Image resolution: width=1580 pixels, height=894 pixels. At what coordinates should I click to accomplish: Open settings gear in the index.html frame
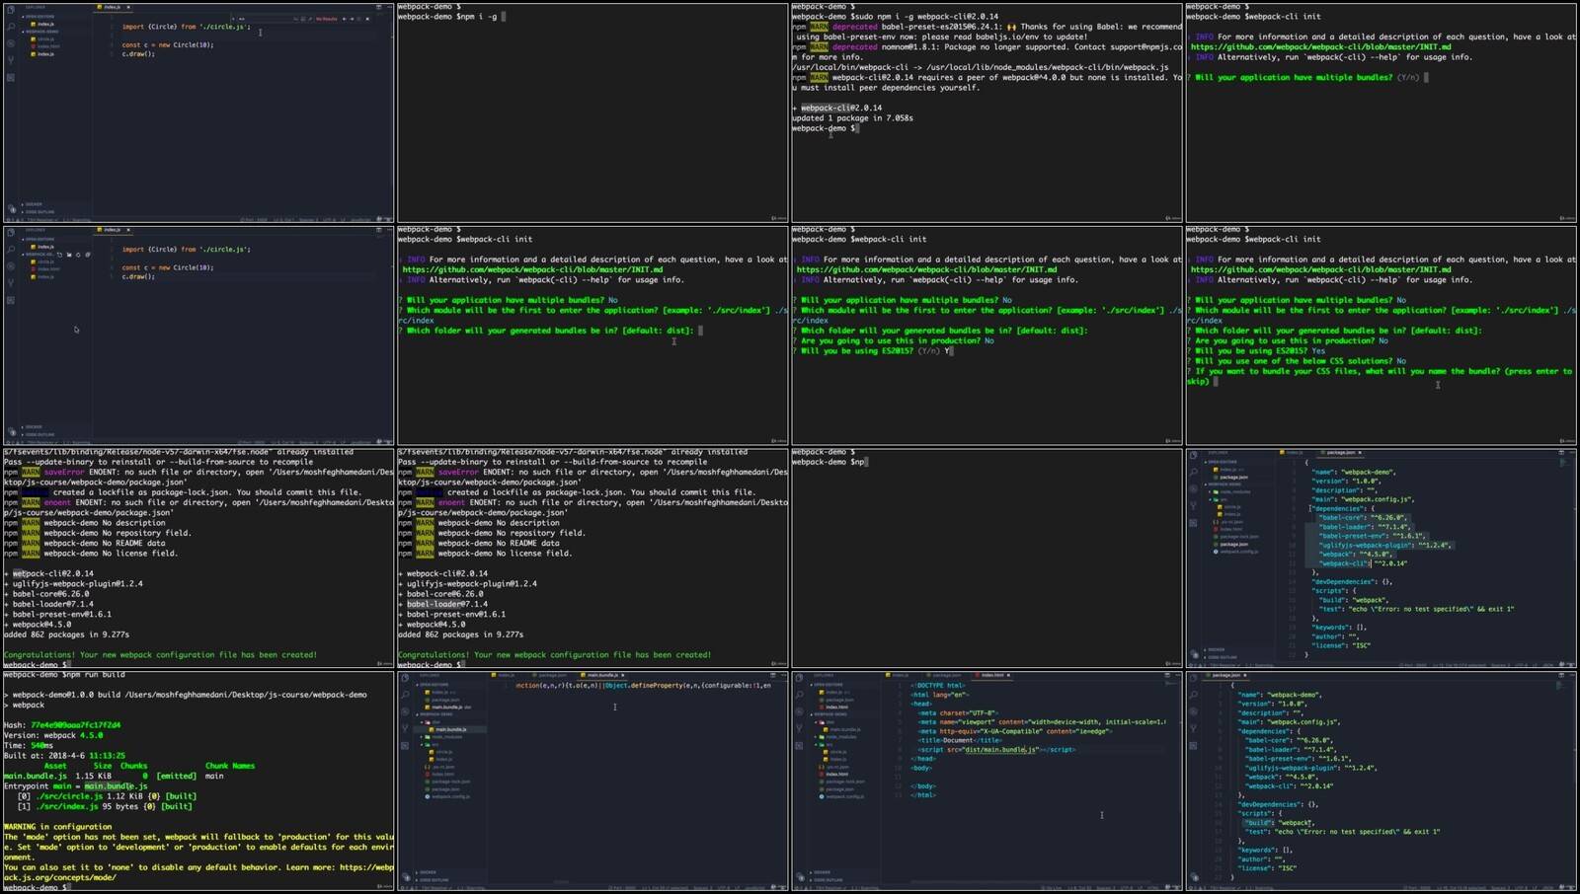tap(800, 877)
